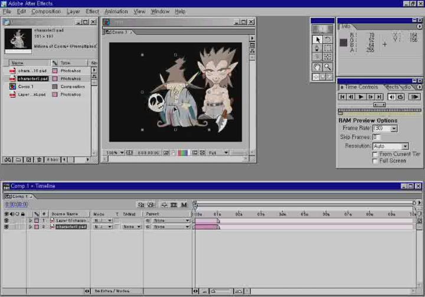The height and width of the screenshot is (297, 425).
Task: Open the 100% magnification dropdown
Action: (x=115, y=153)
